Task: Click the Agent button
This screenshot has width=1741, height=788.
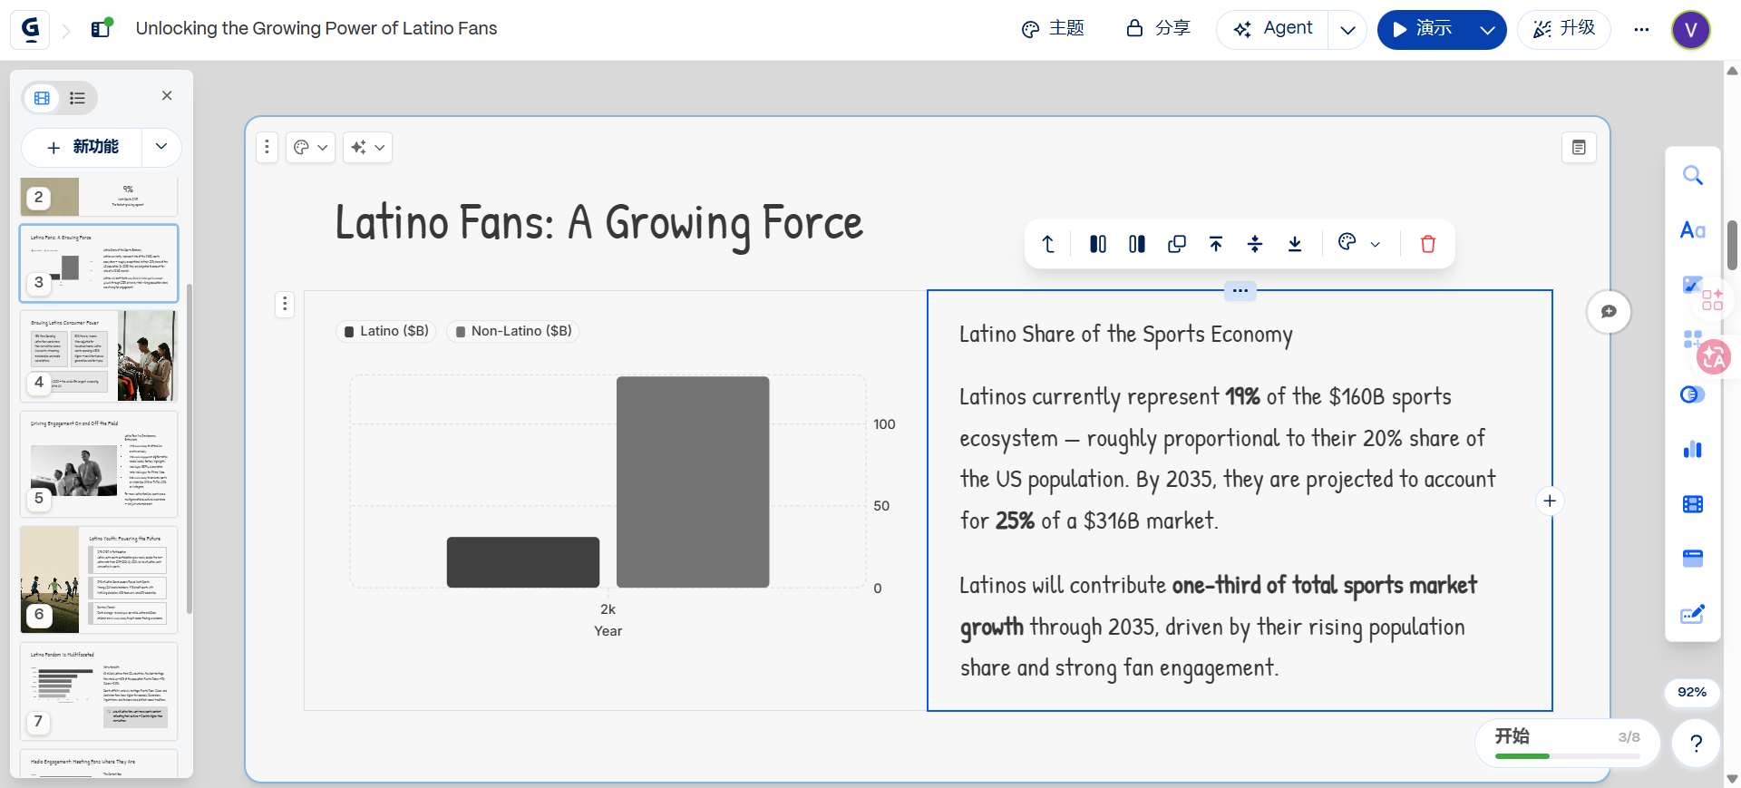Action: coord(1273,29)
